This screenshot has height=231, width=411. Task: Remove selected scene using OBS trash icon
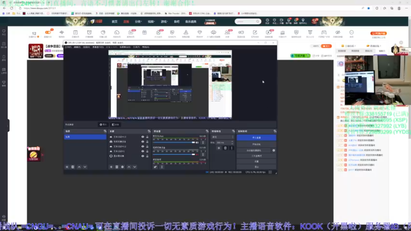73,167
